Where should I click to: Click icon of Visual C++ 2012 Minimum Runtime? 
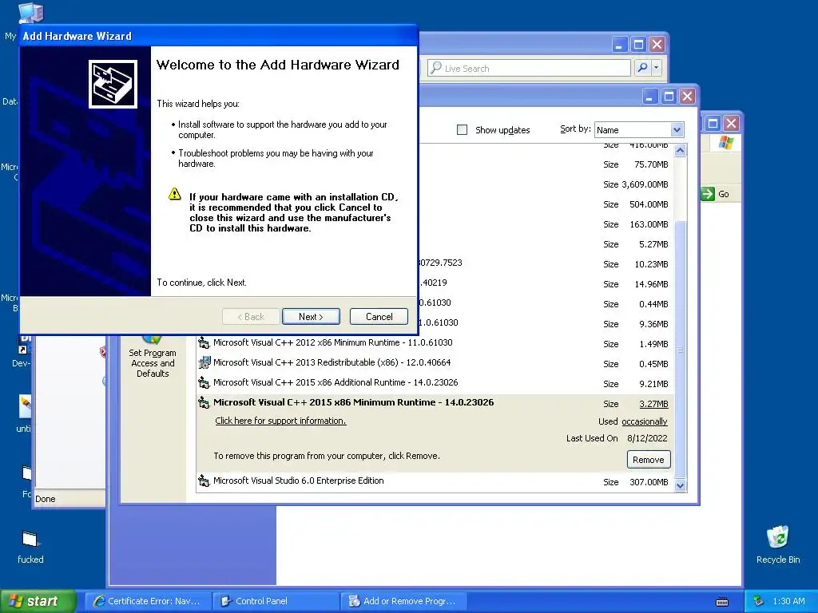204,342
